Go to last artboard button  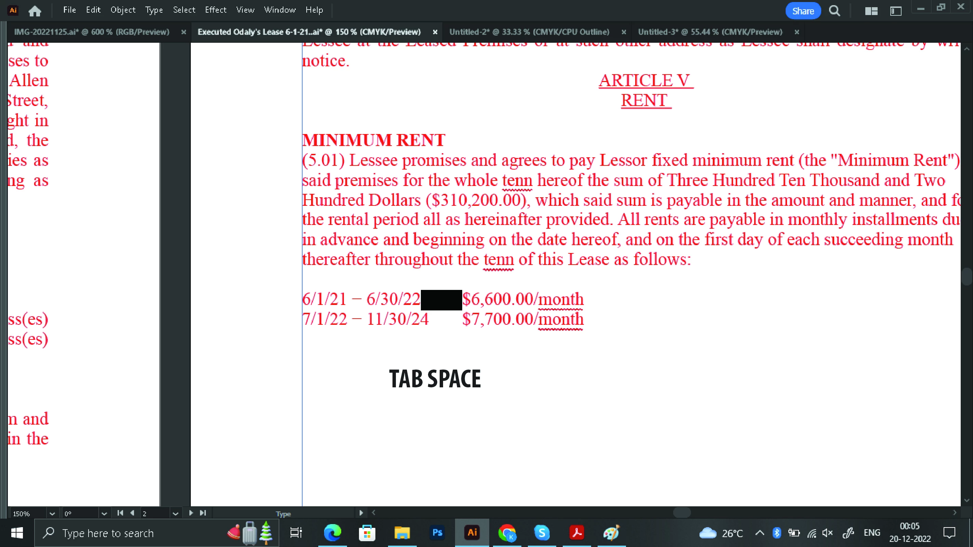click(203, 513)
